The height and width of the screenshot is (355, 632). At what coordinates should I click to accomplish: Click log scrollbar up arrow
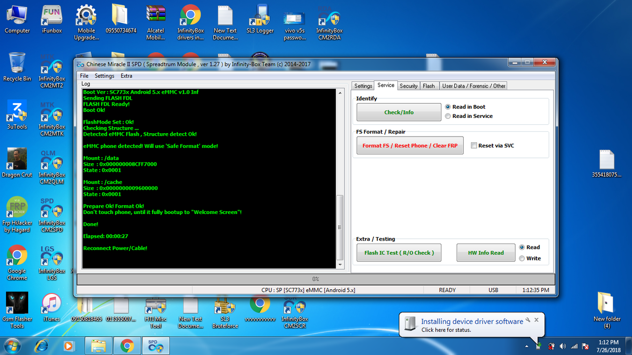pyautogui.click(x=339, y=93)
